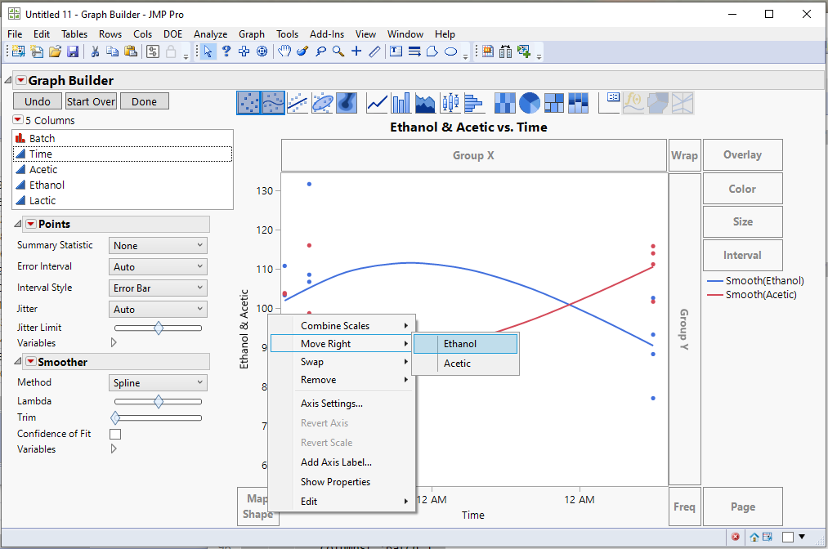The width and height of the screenshot is (828, 549).
Task: Click the Caption Box element icon
Action: click(610, 102)
